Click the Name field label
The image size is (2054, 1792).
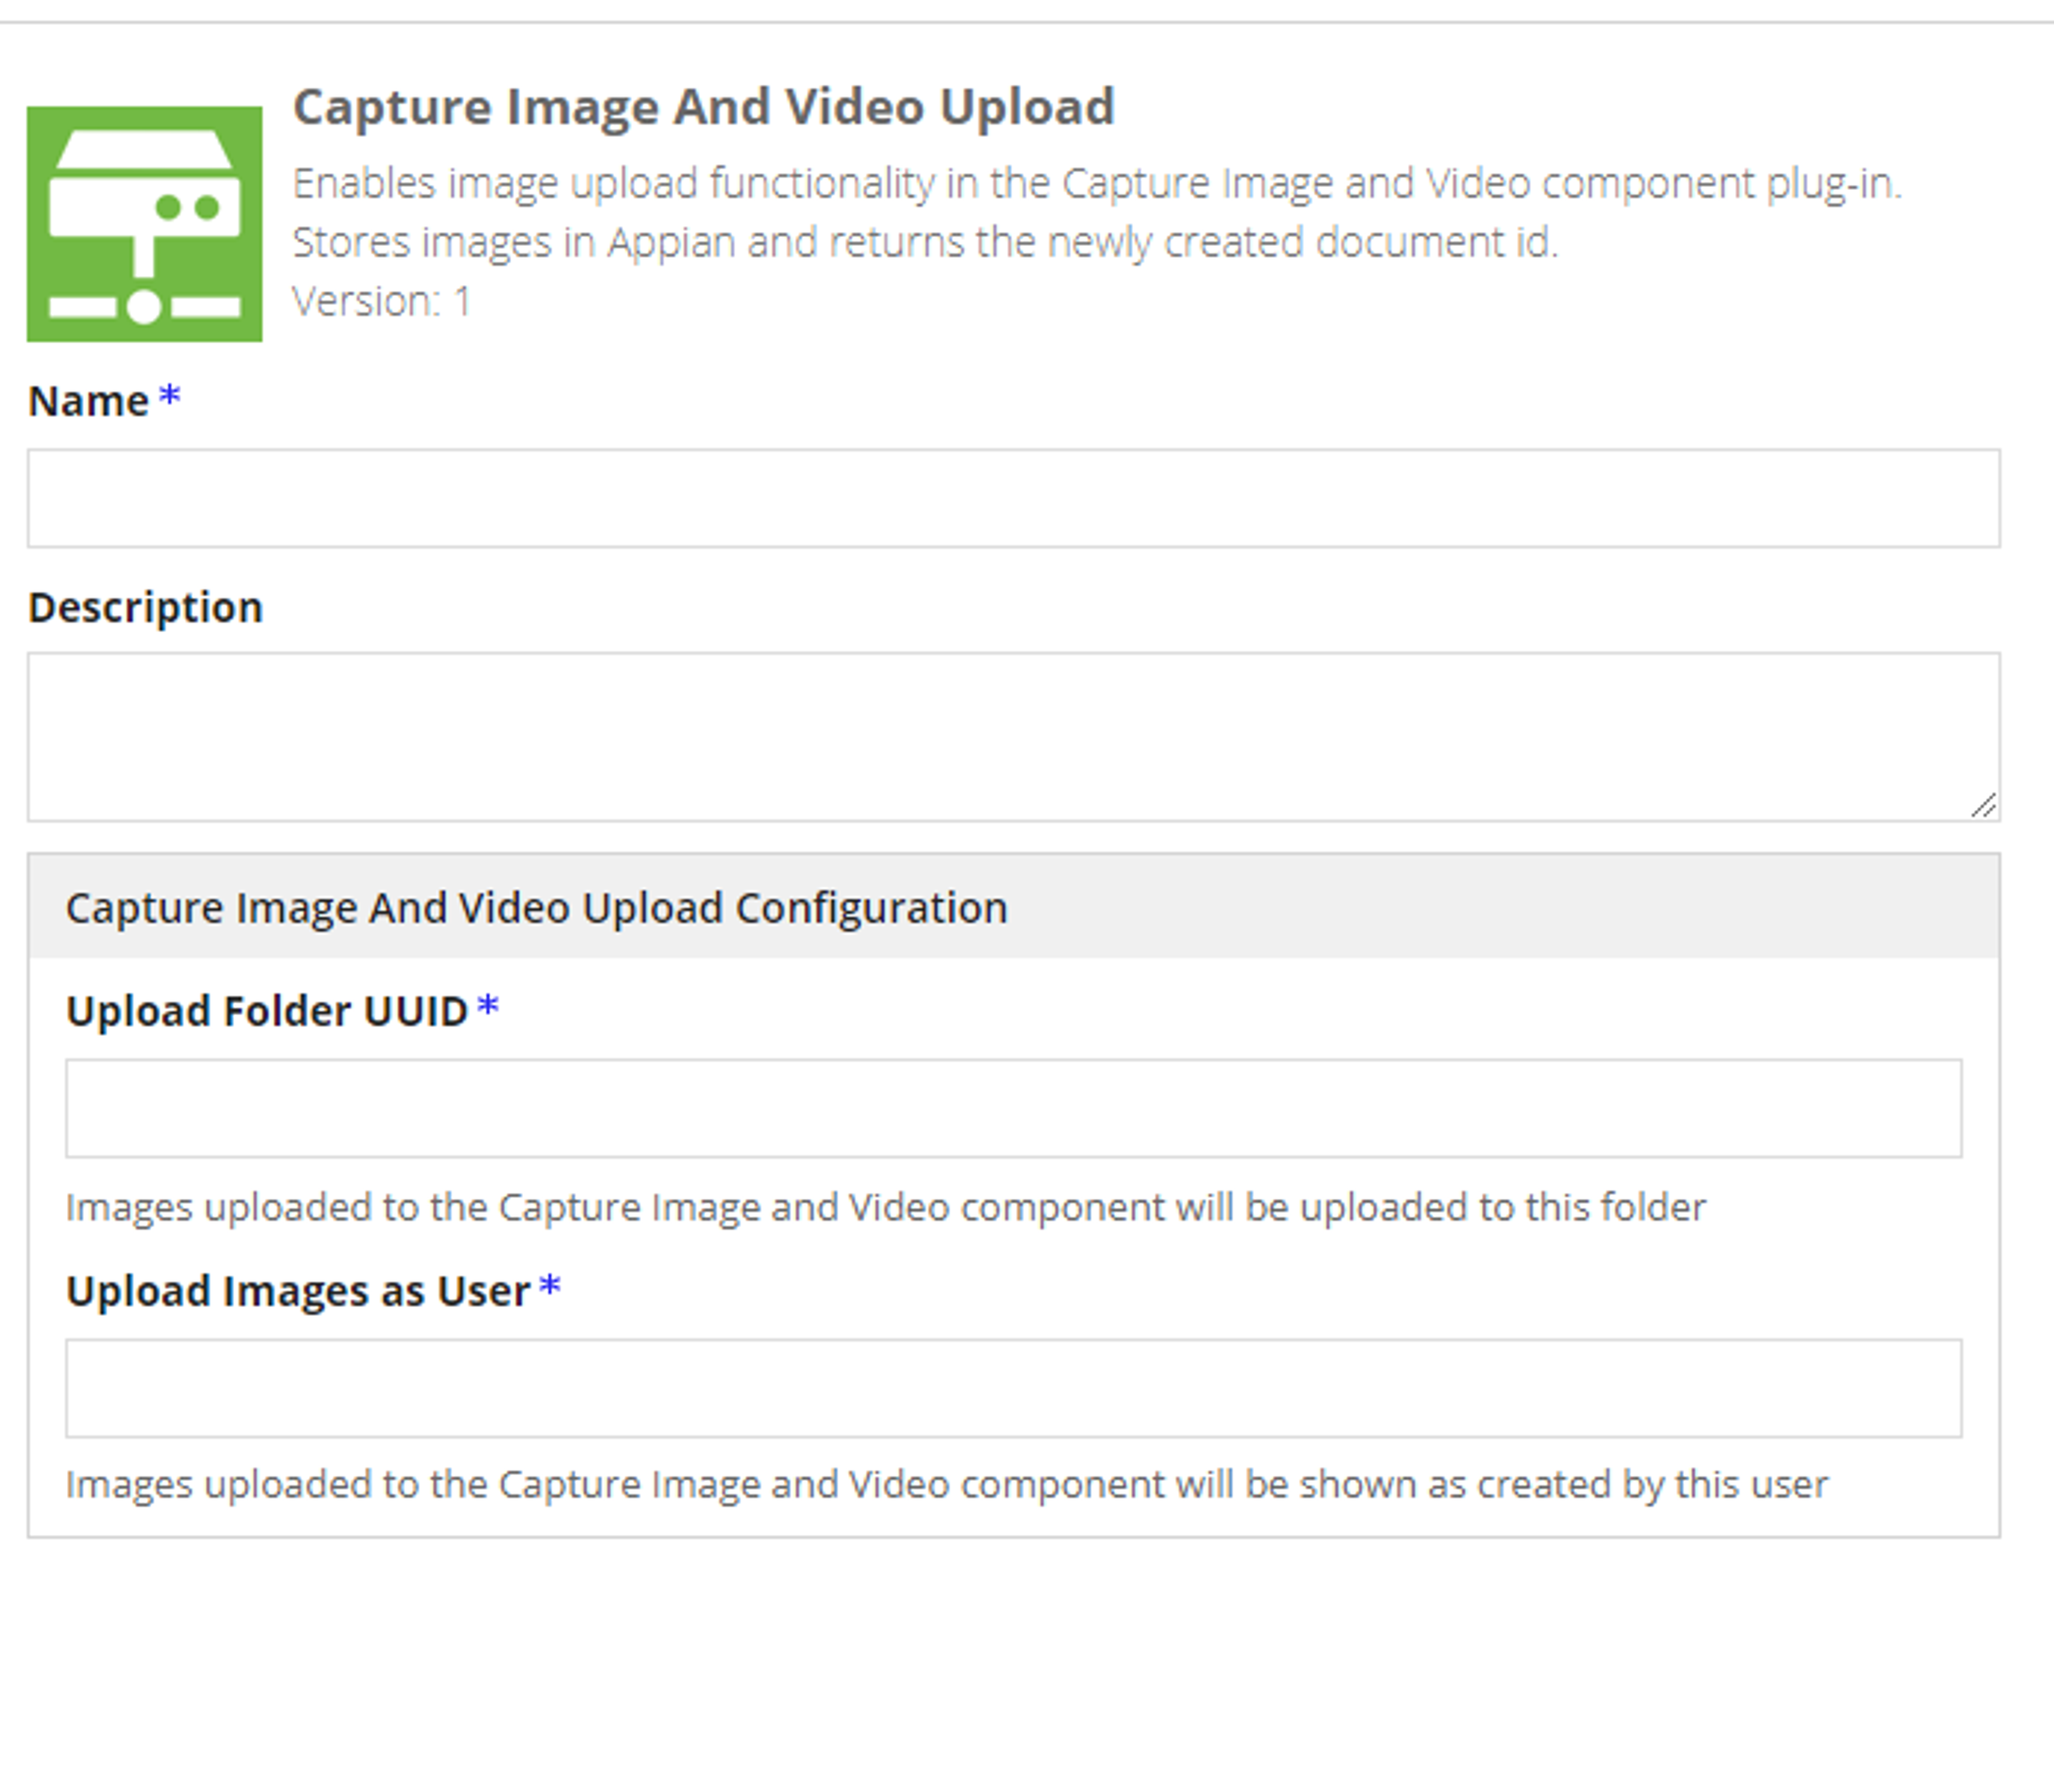89,401
